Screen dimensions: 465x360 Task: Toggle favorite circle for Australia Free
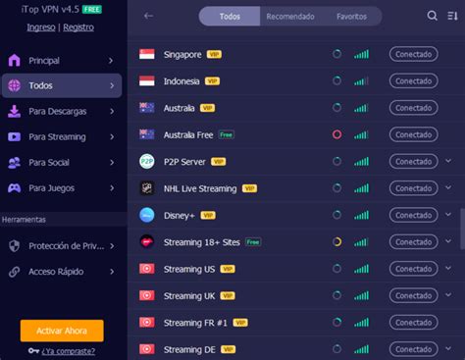[336, 134]
